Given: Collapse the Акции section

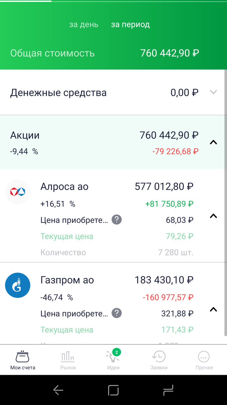Looking at the screenshot, I should point(213,142).
